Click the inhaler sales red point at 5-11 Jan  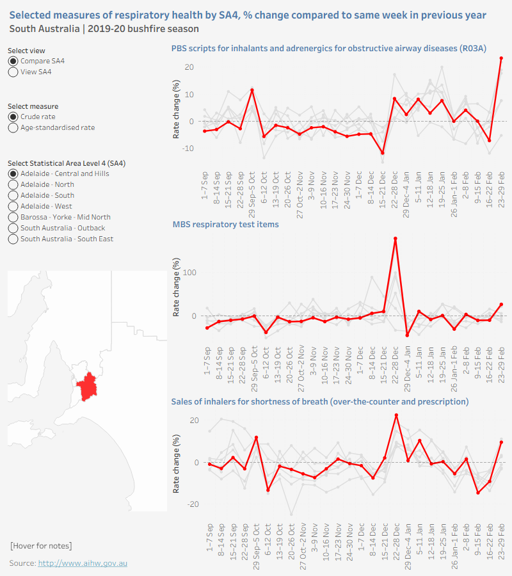pos(419,440)
